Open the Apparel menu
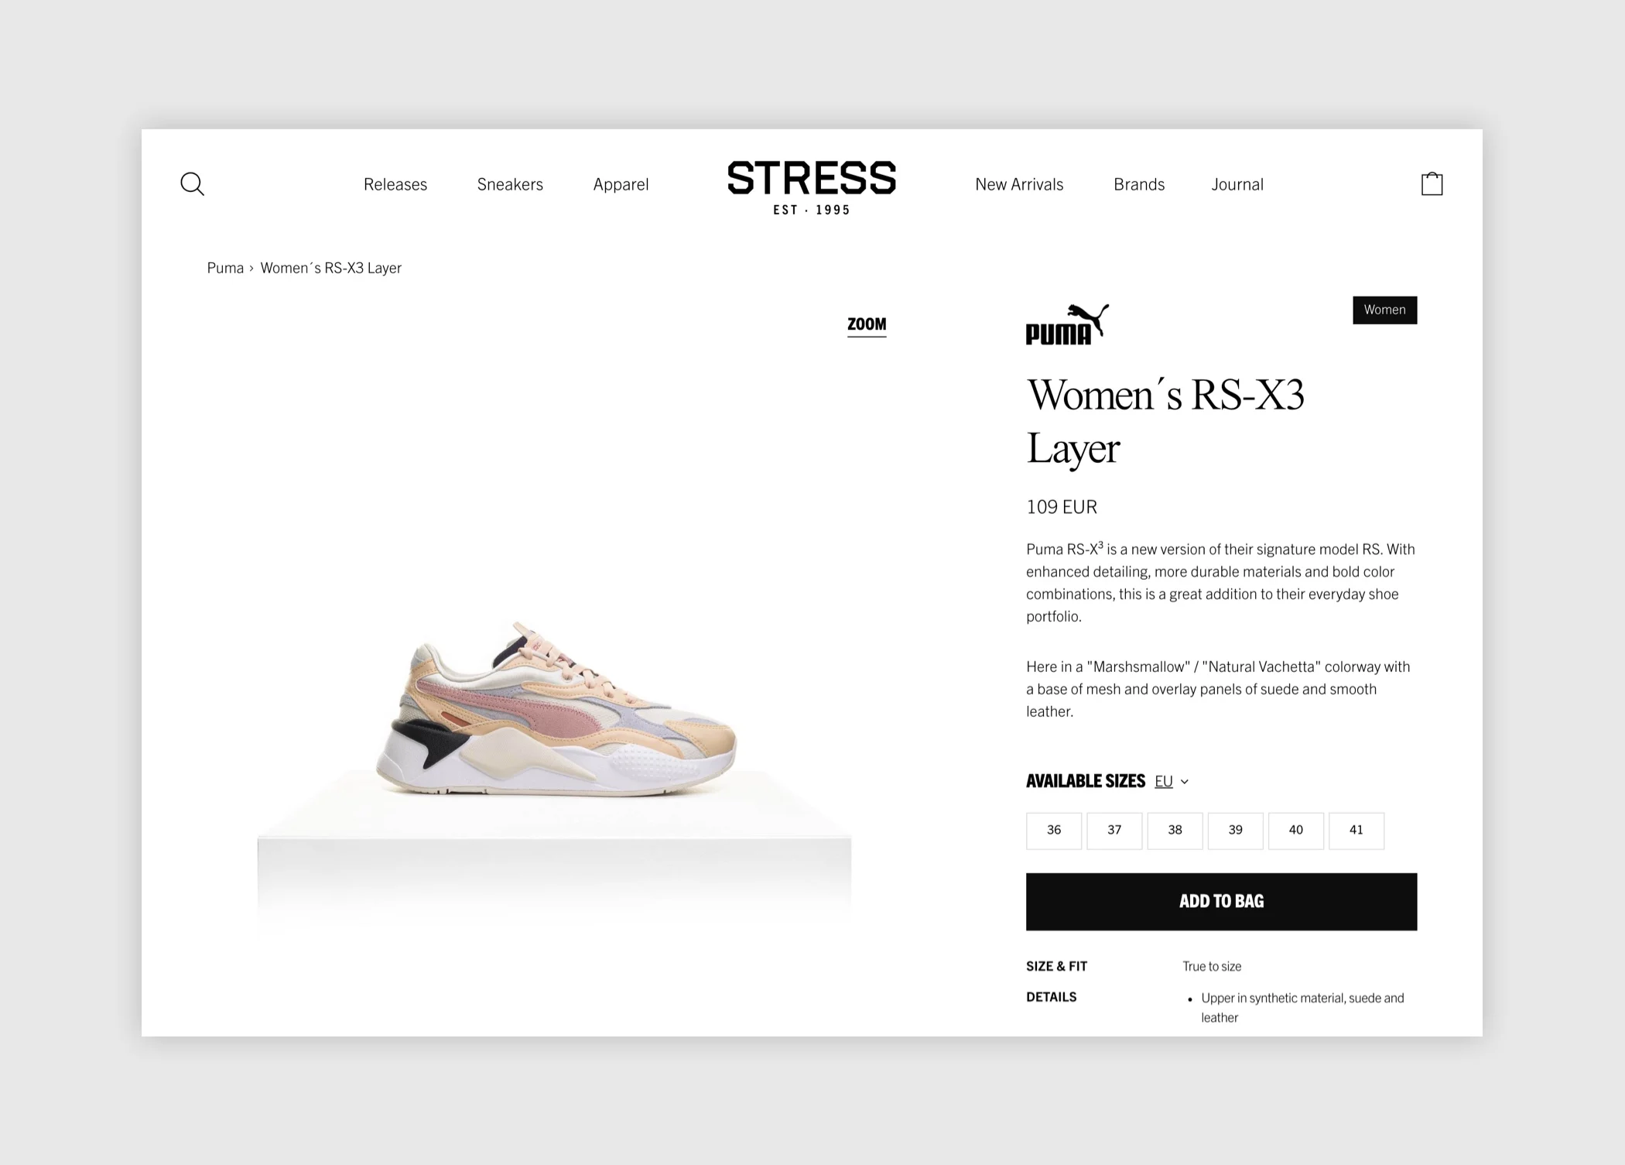1625x1165 pixels. point(621,185)
